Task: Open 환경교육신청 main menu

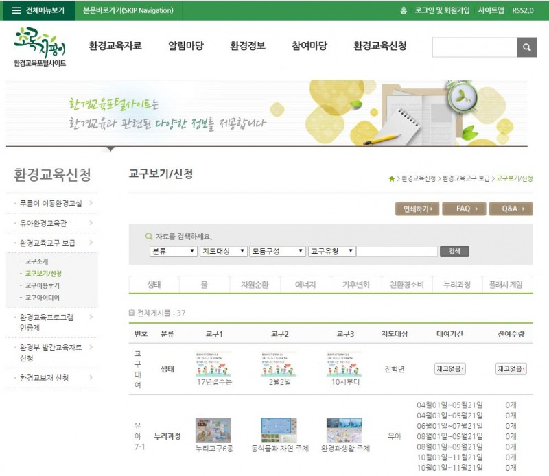Action: tap(380, 45)
